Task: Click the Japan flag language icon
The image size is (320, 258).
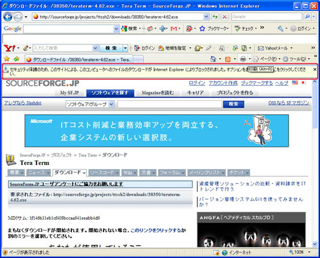Action: point(303,83)
